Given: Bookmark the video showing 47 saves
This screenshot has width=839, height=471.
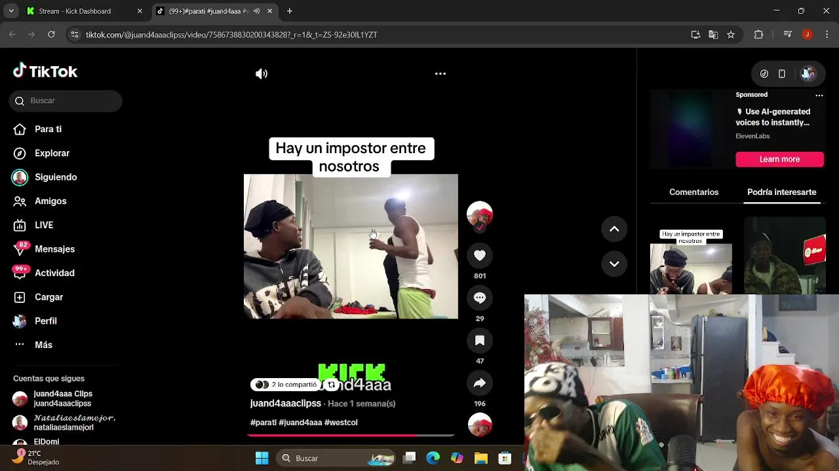Looking at the screenshot, I should [x=480, y=340].
